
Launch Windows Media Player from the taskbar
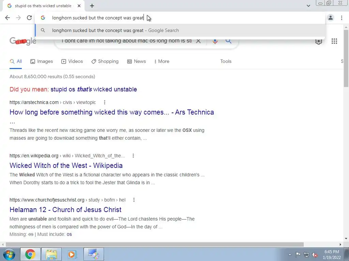point(72,254)
